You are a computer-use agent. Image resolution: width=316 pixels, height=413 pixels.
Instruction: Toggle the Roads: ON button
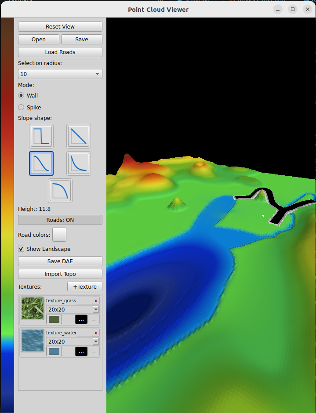(x=60, y=220)
